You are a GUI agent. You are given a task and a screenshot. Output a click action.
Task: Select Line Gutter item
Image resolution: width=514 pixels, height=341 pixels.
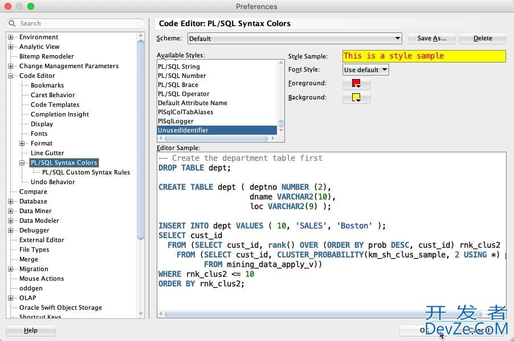click(47, 153)
